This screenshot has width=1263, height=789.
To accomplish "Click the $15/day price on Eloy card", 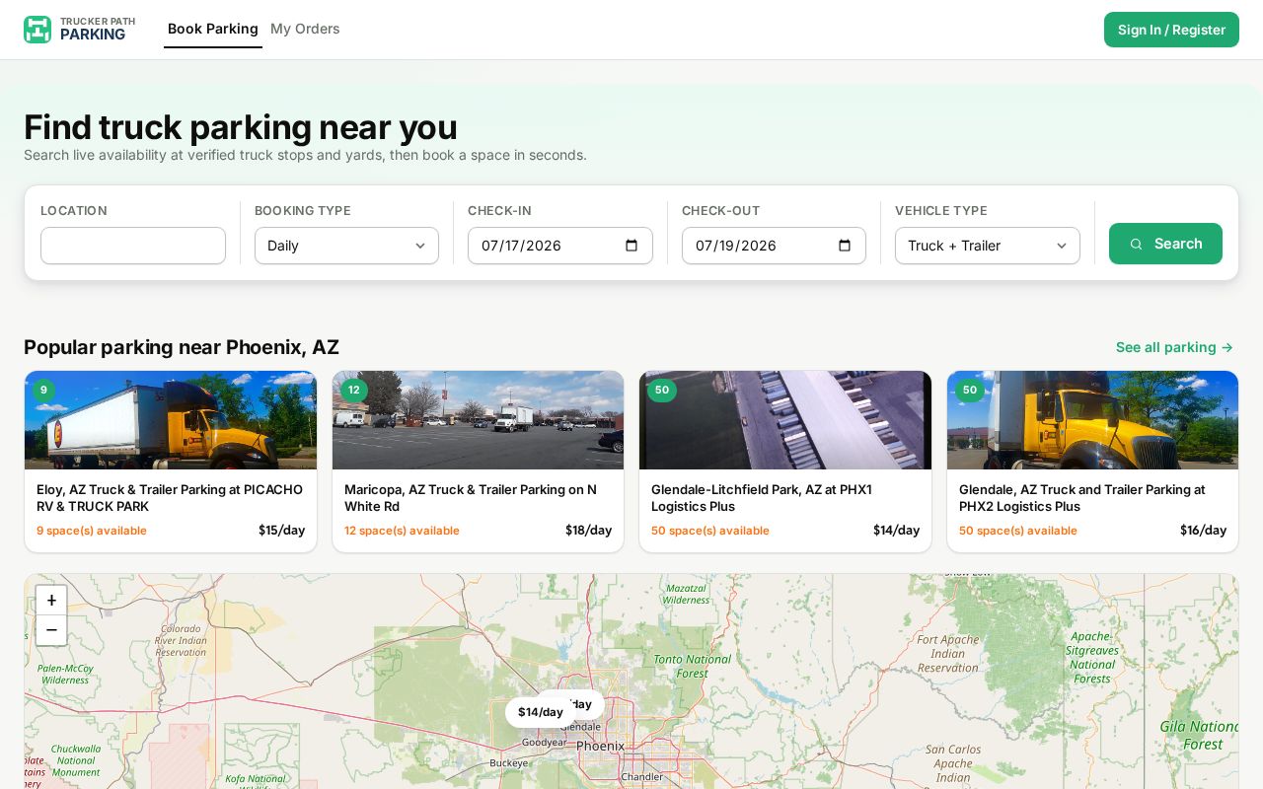I will 281,531.
